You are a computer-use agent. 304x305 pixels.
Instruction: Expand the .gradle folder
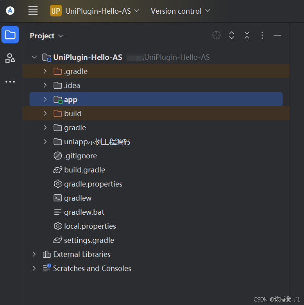click(x=45, y=71)
